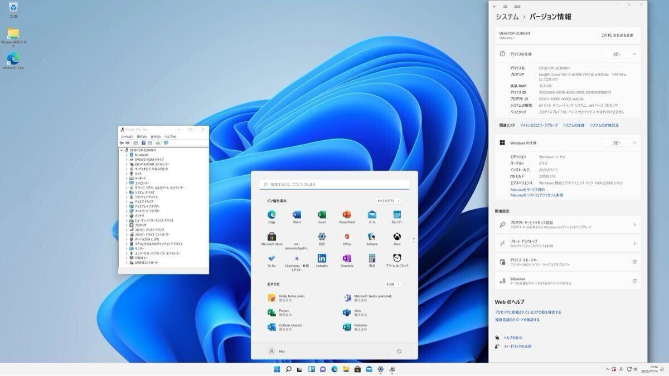Open File Explorer from the taskbar
This screenshot has width=669, height=376.
[x=346, y=369]
